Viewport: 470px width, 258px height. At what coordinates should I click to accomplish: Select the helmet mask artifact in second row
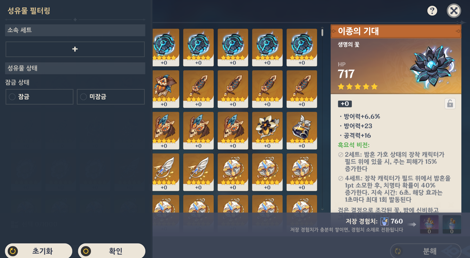coord(166,89)
